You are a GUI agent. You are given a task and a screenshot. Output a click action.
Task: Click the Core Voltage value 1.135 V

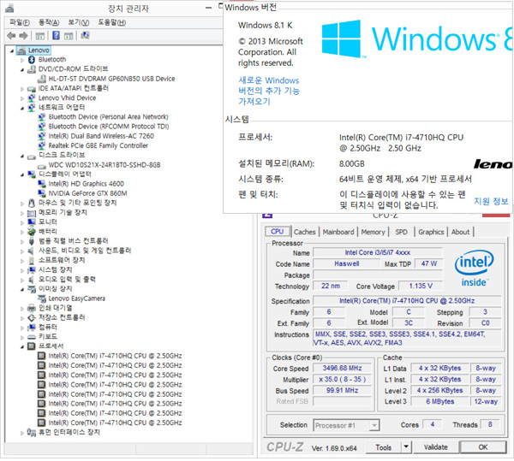[421, 287]
